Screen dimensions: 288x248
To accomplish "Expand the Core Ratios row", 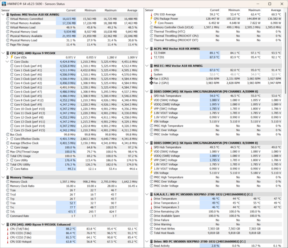I will pyautogui.click(x=7, y=169).
